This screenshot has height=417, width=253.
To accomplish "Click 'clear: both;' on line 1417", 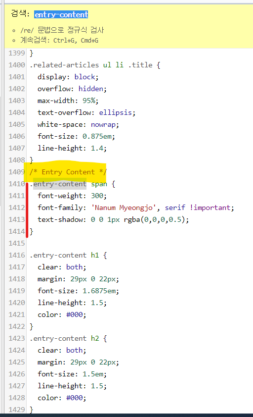I will (62, 267).
